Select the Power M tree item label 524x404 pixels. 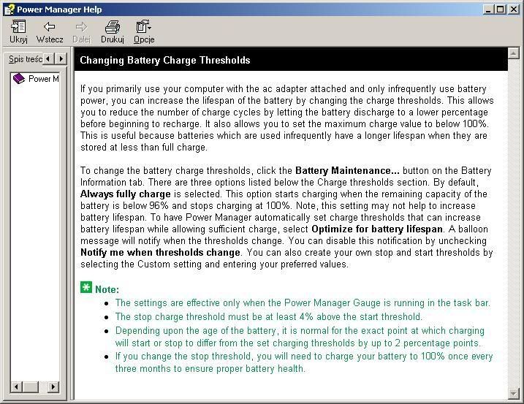(x=44, y=79)
